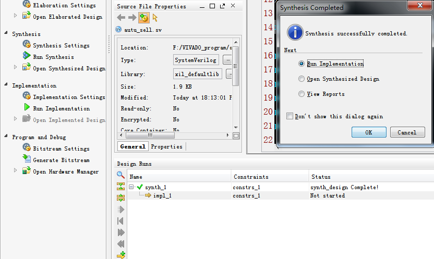Select View Reports radio option
The width and height of the screenshot is (434, 259).
click(302, 94)
